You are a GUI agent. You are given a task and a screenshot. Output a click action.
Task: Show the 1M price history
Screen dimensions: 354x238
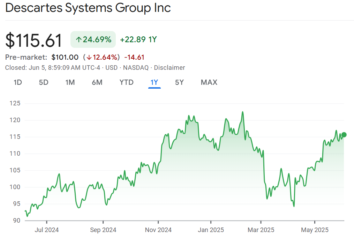(70, 82)
